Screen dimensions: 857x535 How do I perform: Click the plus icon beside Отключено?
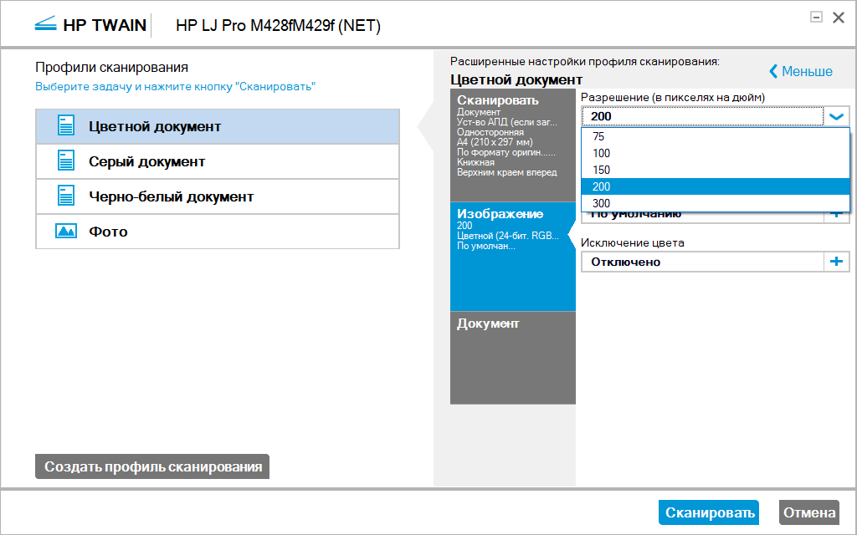[836, 262]
